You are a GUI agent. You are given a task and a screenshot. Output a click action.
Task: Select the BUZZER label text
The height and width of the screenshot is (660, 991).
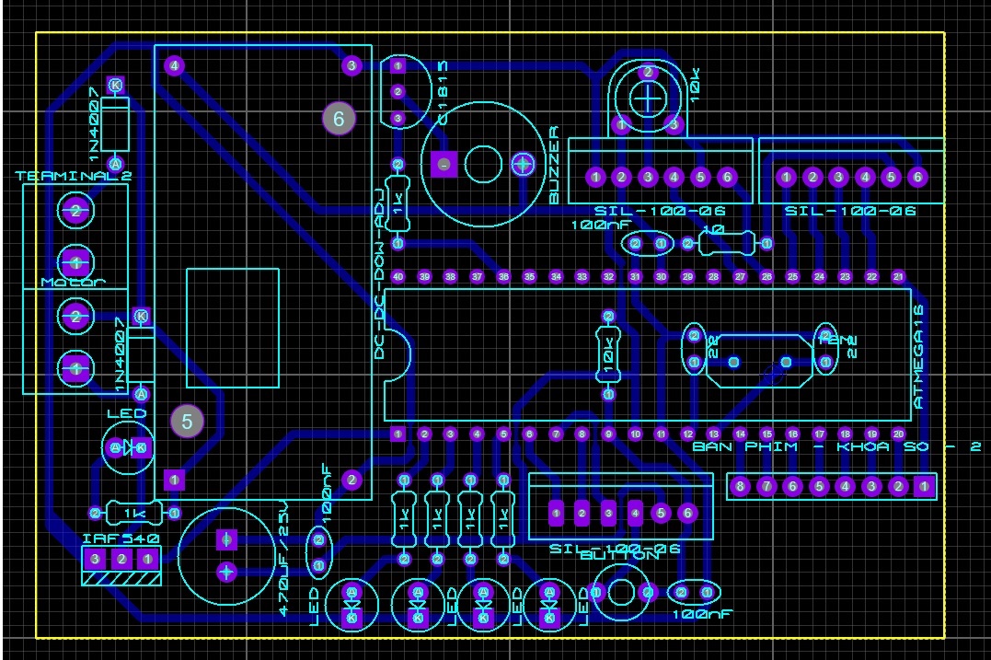pos(554,165)
